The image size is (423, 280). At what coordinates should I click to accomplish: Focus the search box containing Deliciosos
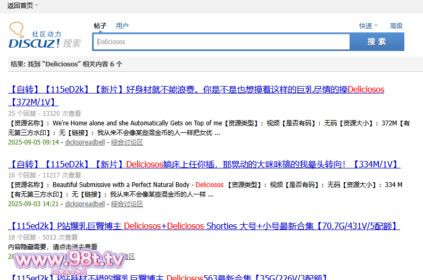click(221, 42)
